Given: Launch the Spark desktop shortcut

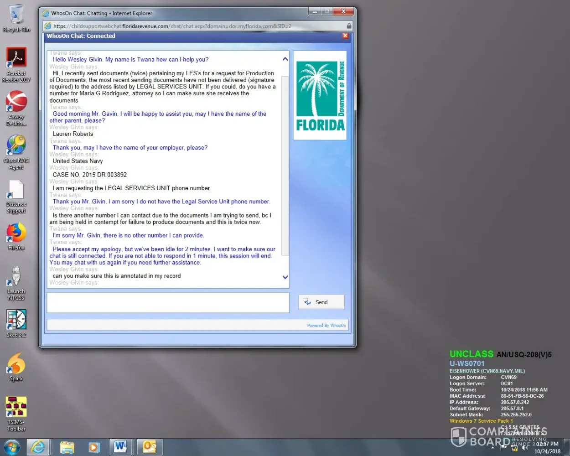Looking at the screenshot, I should [x=16, y=365].
